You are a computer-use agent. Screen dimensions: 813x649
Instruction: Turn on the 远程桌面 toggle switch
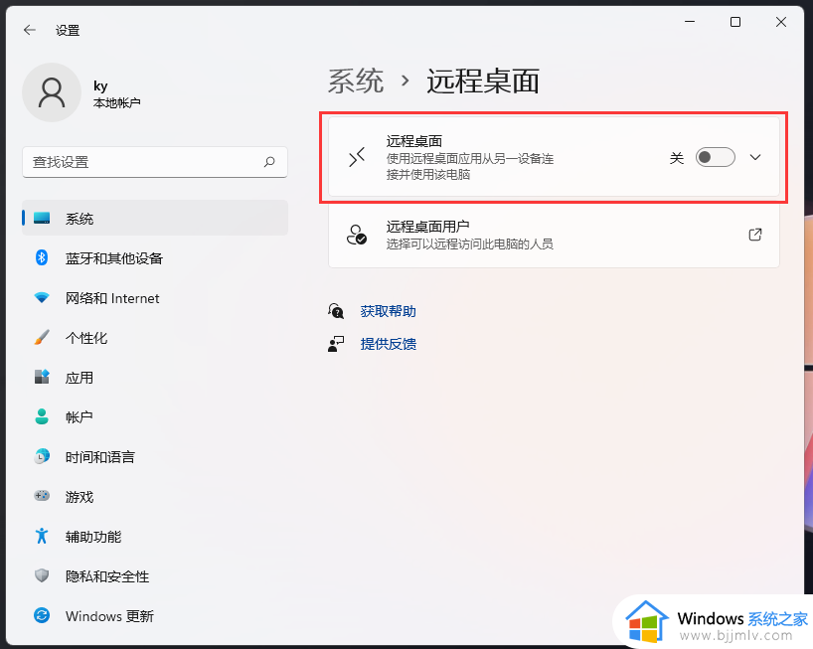[715, 157]
